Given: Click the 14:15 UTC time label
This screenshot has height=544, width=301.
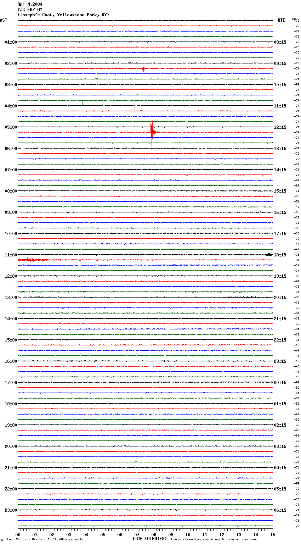Looking at the screenshot, I should click(280, 170).
